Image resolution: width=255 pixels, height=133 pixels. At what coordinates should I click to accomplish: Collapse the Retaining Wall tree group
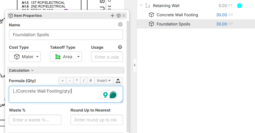(141, 5)
